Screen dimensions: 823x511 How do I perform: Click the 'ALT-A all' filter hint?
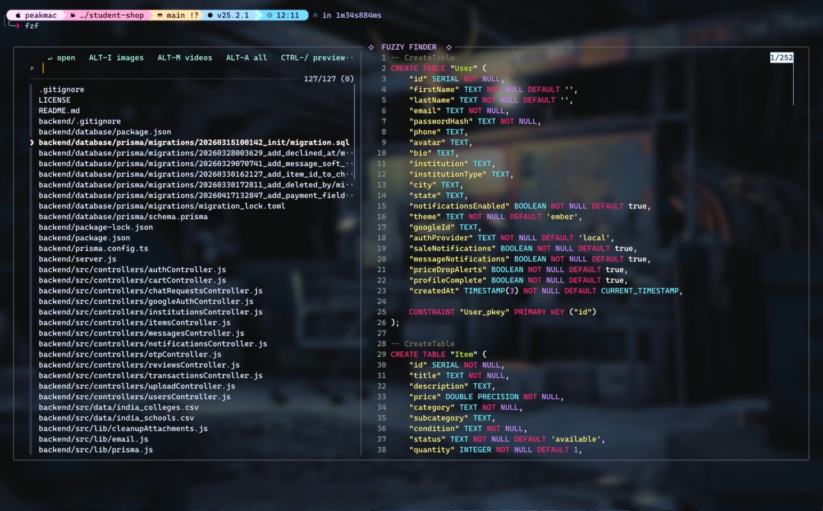click(246, 58)
